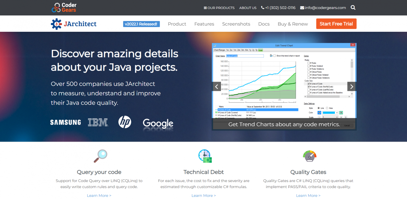Select the magnifying glass icon above Query your code
407x199 pixels.
pos(100,156)
